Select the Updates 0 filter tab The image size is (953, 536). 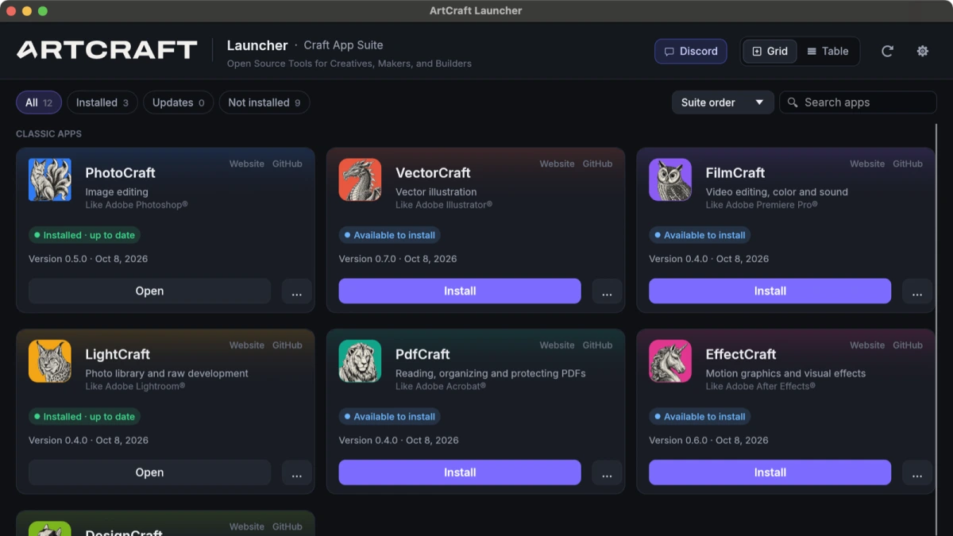[x=178, y=102]
